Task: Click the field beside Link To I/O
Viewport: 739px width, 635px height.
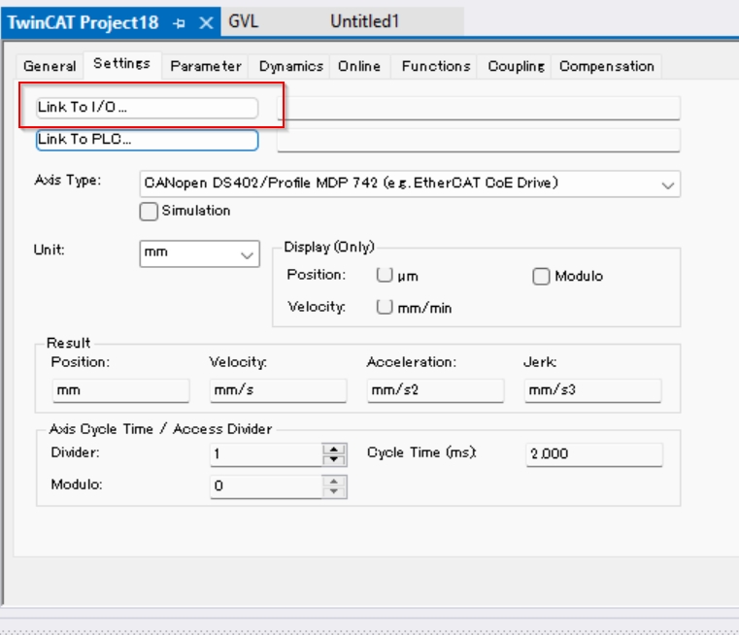Action: pos(479,108)
